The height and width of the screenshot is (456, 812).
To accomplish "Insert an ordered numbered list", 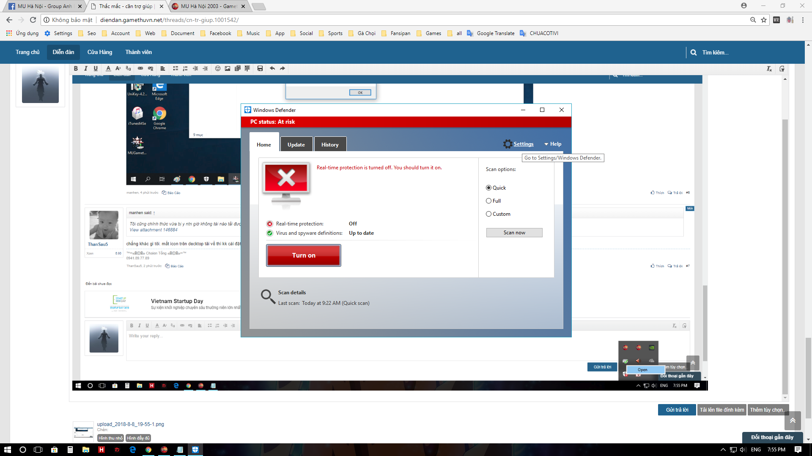I will tap(185, 68).
